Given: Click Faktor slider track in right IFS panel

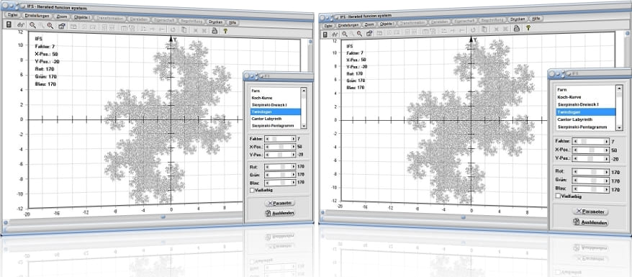Looking at the screenshot, I should [x=591, y=142].
